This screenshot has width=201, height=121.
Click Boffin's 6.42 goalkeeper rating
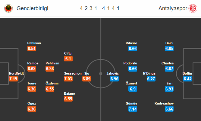(x=187, y=79)
